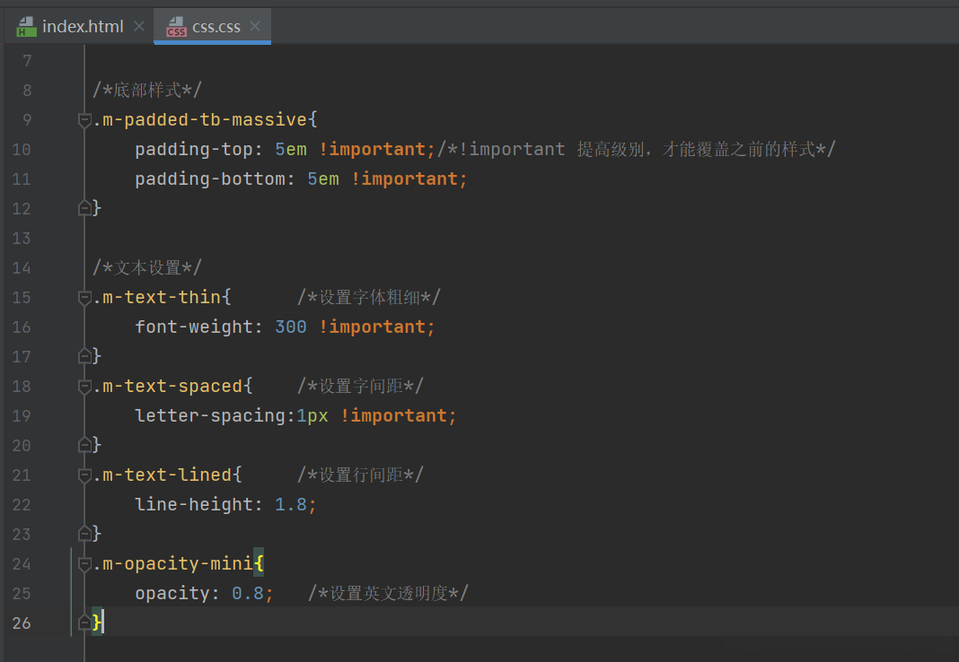The image size is (959, 662).
Task: Click the /*底部样式*/ comment
Action: coord(147,91)
